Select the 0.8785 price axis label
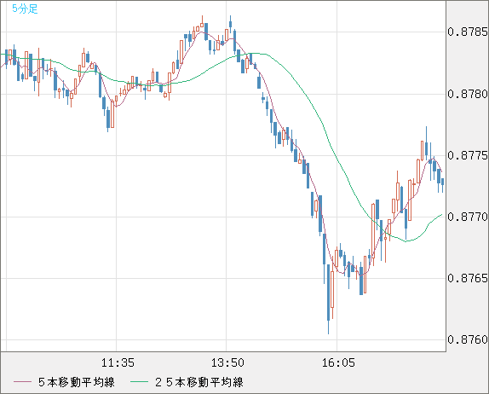This screenshot has width=489, height=394. (x=468, y=32)
